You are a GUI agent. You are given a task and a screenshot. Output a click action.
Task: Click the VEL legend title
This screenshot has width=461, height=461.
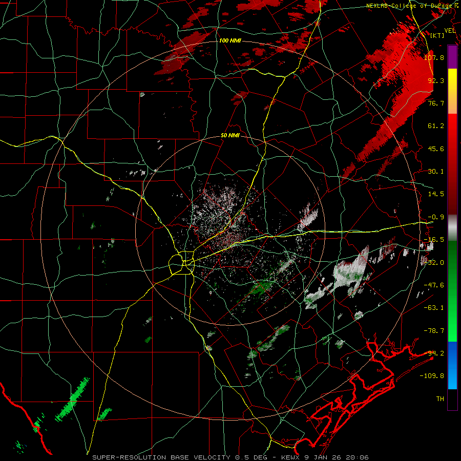click(450, 31)
